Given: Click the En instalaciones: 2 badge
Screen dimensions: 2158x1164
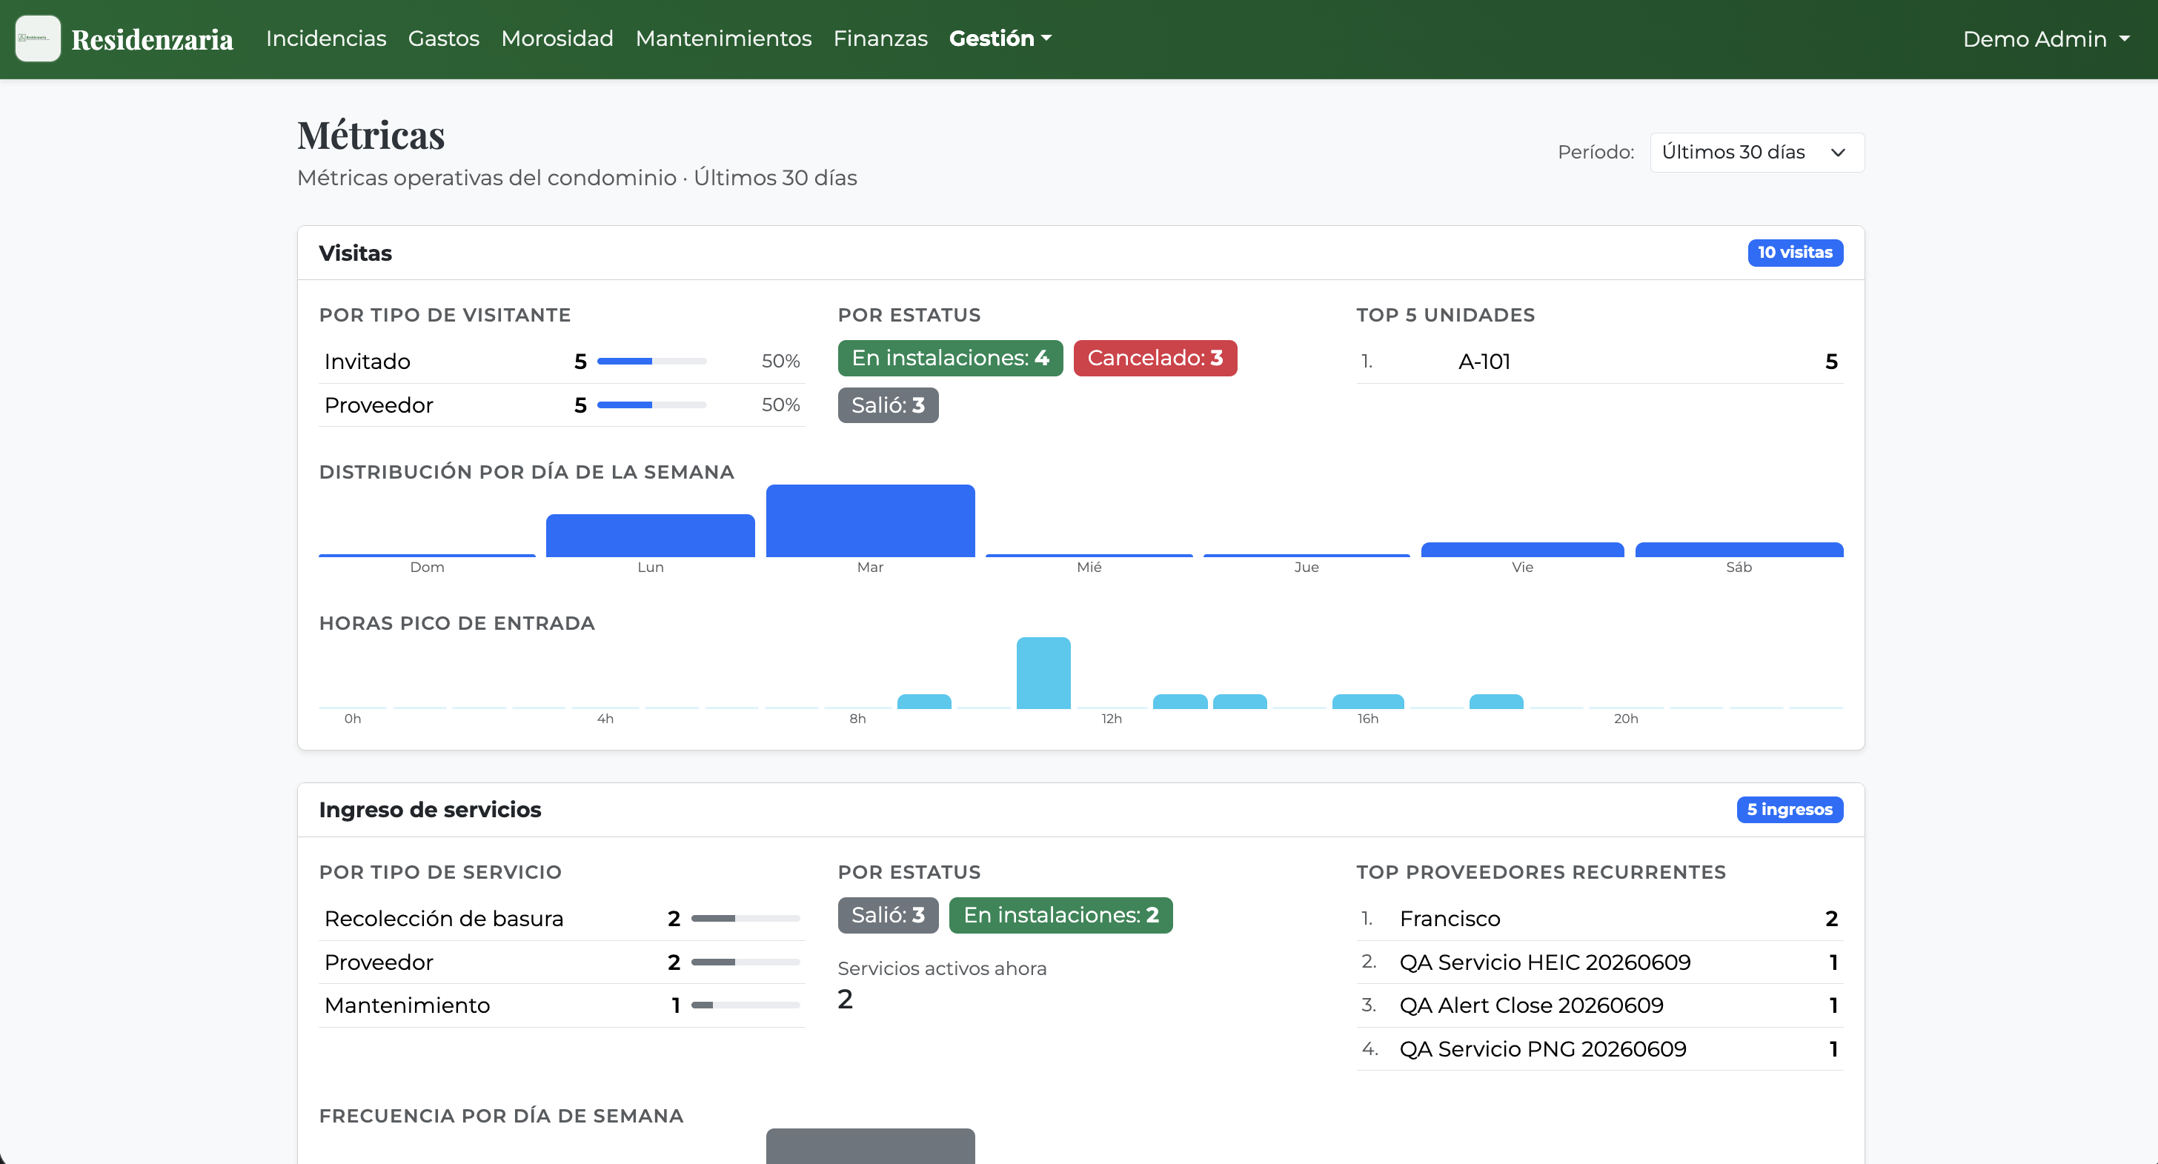Looking at the screenshot, I should tap(1060, 915).
